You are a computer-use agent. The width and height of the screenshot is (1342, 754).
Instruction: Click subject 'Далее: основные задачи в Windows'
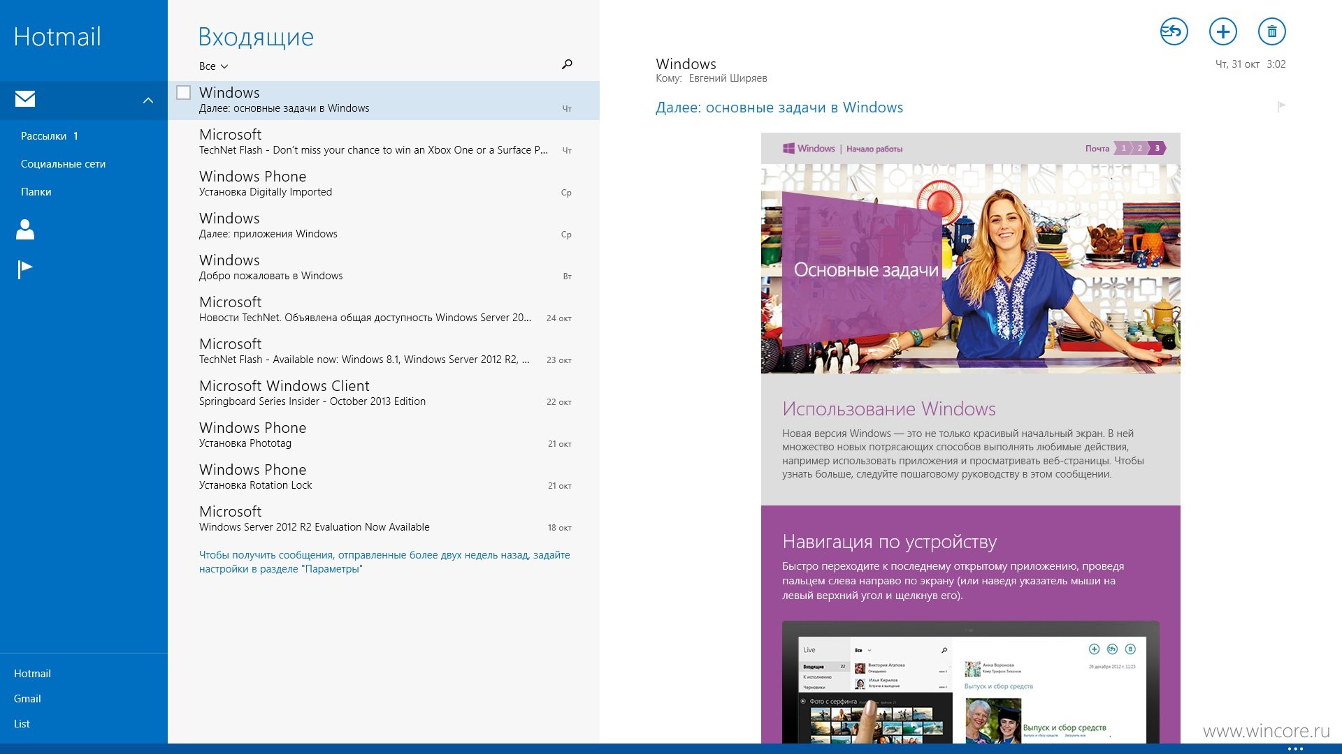(x=779, y=108)
